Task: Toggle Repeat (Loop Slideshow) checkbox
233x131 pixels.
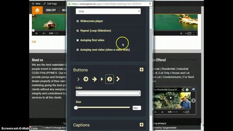Action: tap(78, 31)
